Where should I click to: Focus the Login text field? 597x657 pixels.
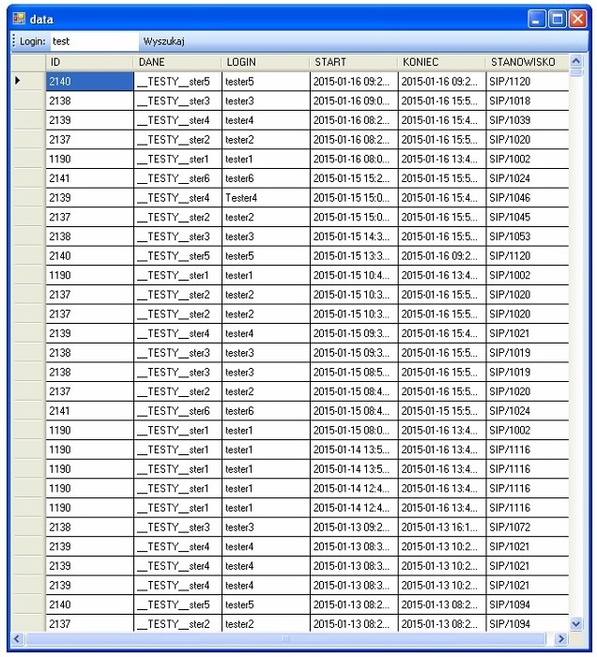click(94, 41)
